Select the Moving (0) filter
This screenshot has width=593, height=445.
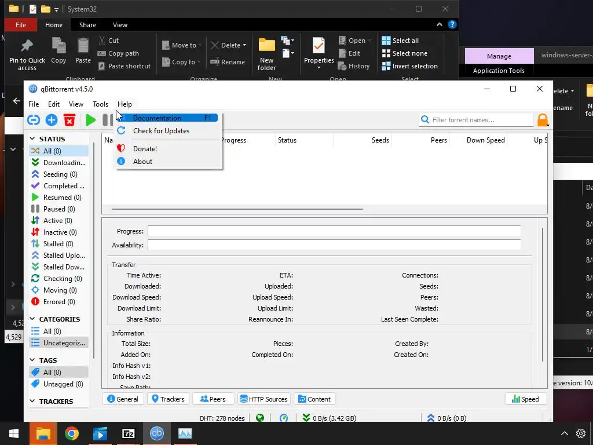tap(59, 290)
